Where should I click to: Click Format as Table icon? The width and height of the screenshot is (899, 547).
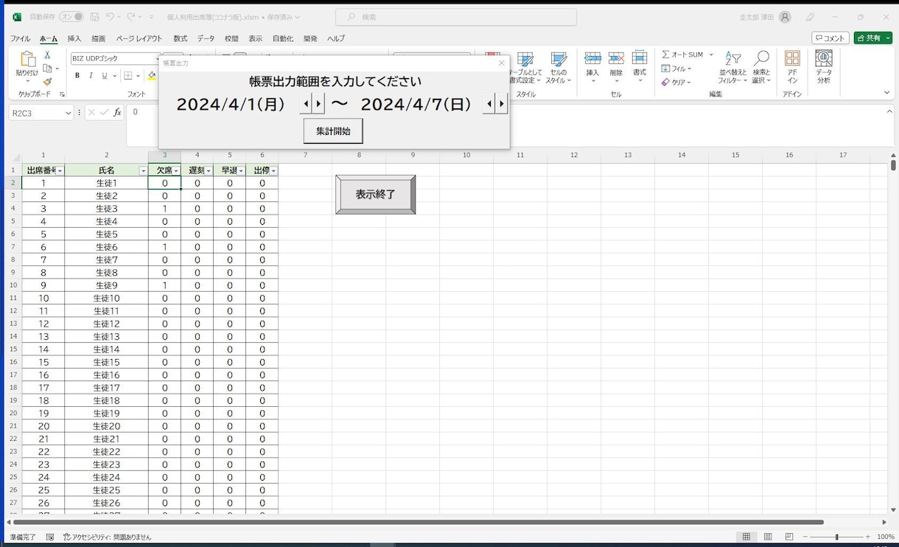click(525, 60)
